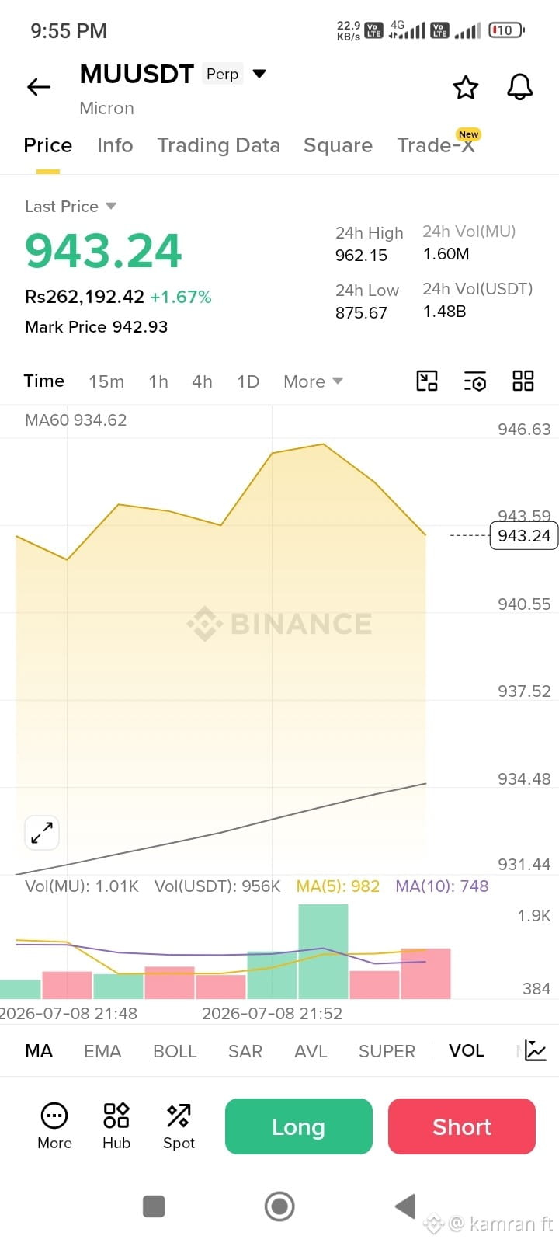Expand chart to fullscreen

[42, 833]
